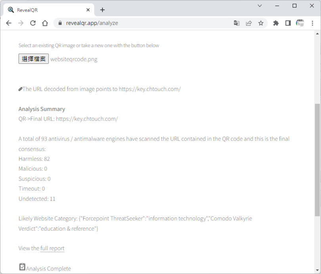Close the browser window
The image size is (321, 274).
tap(312, 6)
